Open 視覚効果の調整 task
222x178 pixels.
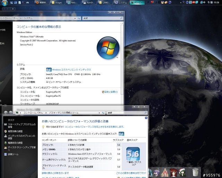[x=15, y=131]
